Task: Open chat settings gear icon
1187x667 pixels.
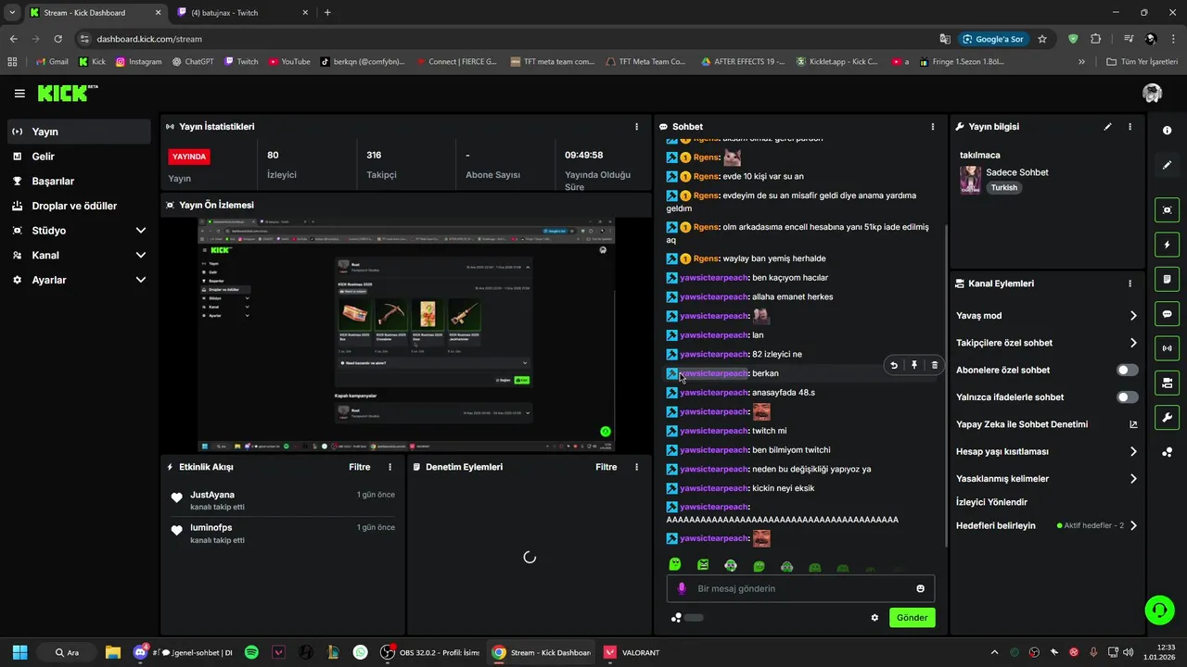Action: pos(874,618)
